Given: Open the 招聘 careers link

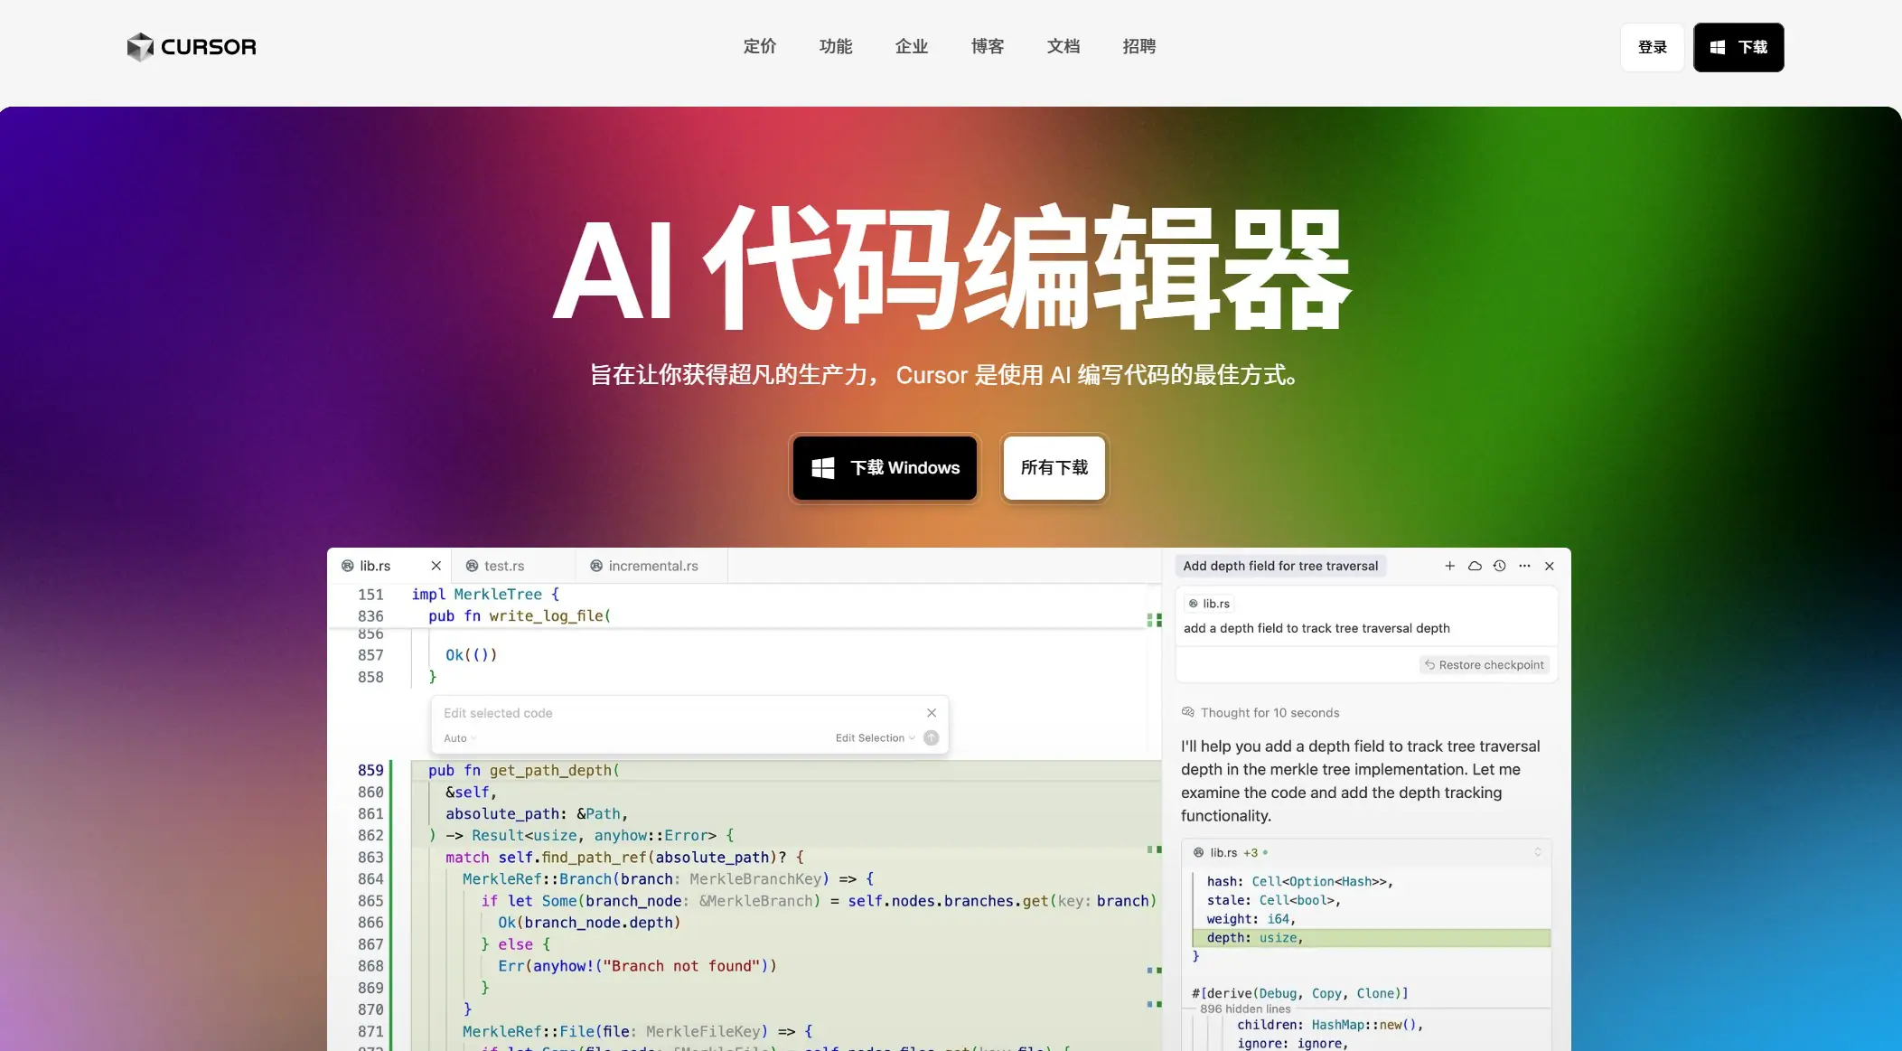Looking at the screenshot, I should point(1139,46).
